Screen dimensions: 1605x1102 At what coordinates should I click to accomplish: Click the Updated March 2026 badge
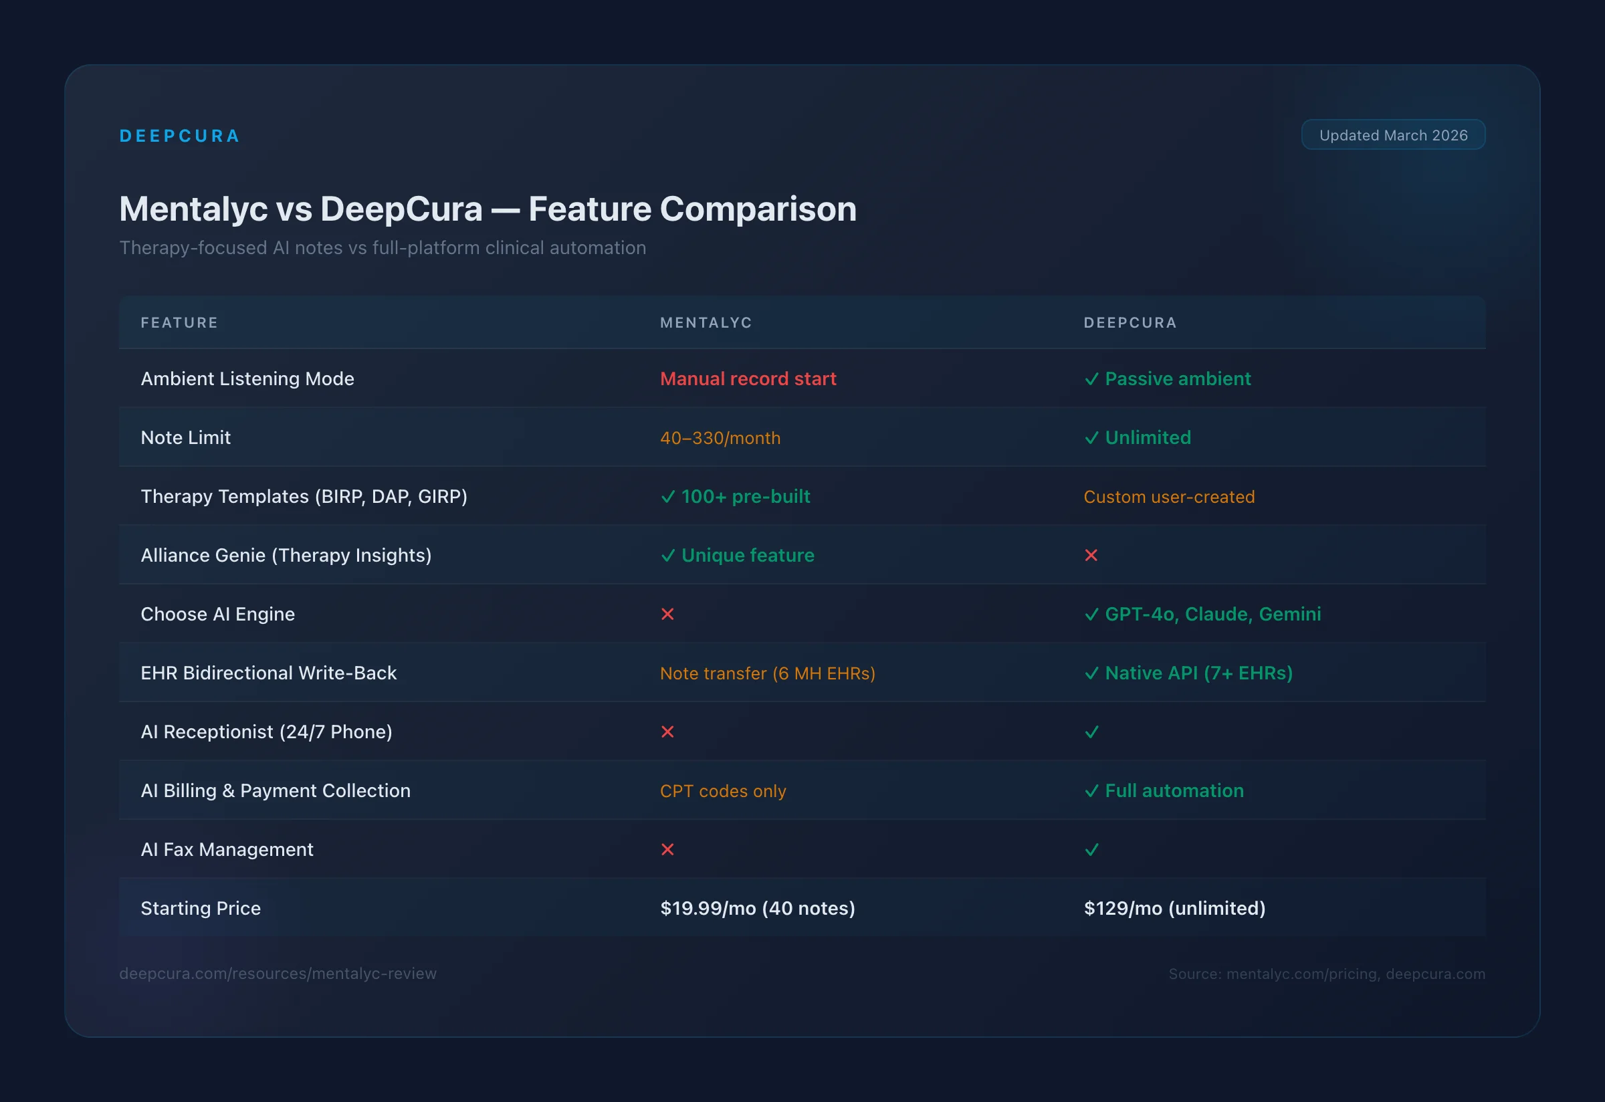click(1393, 134)
